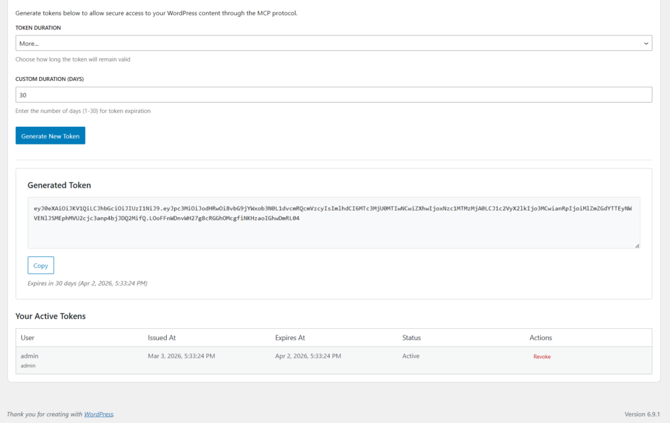Click the User column header
Viewport: 670px width, 423px height.
28,337
